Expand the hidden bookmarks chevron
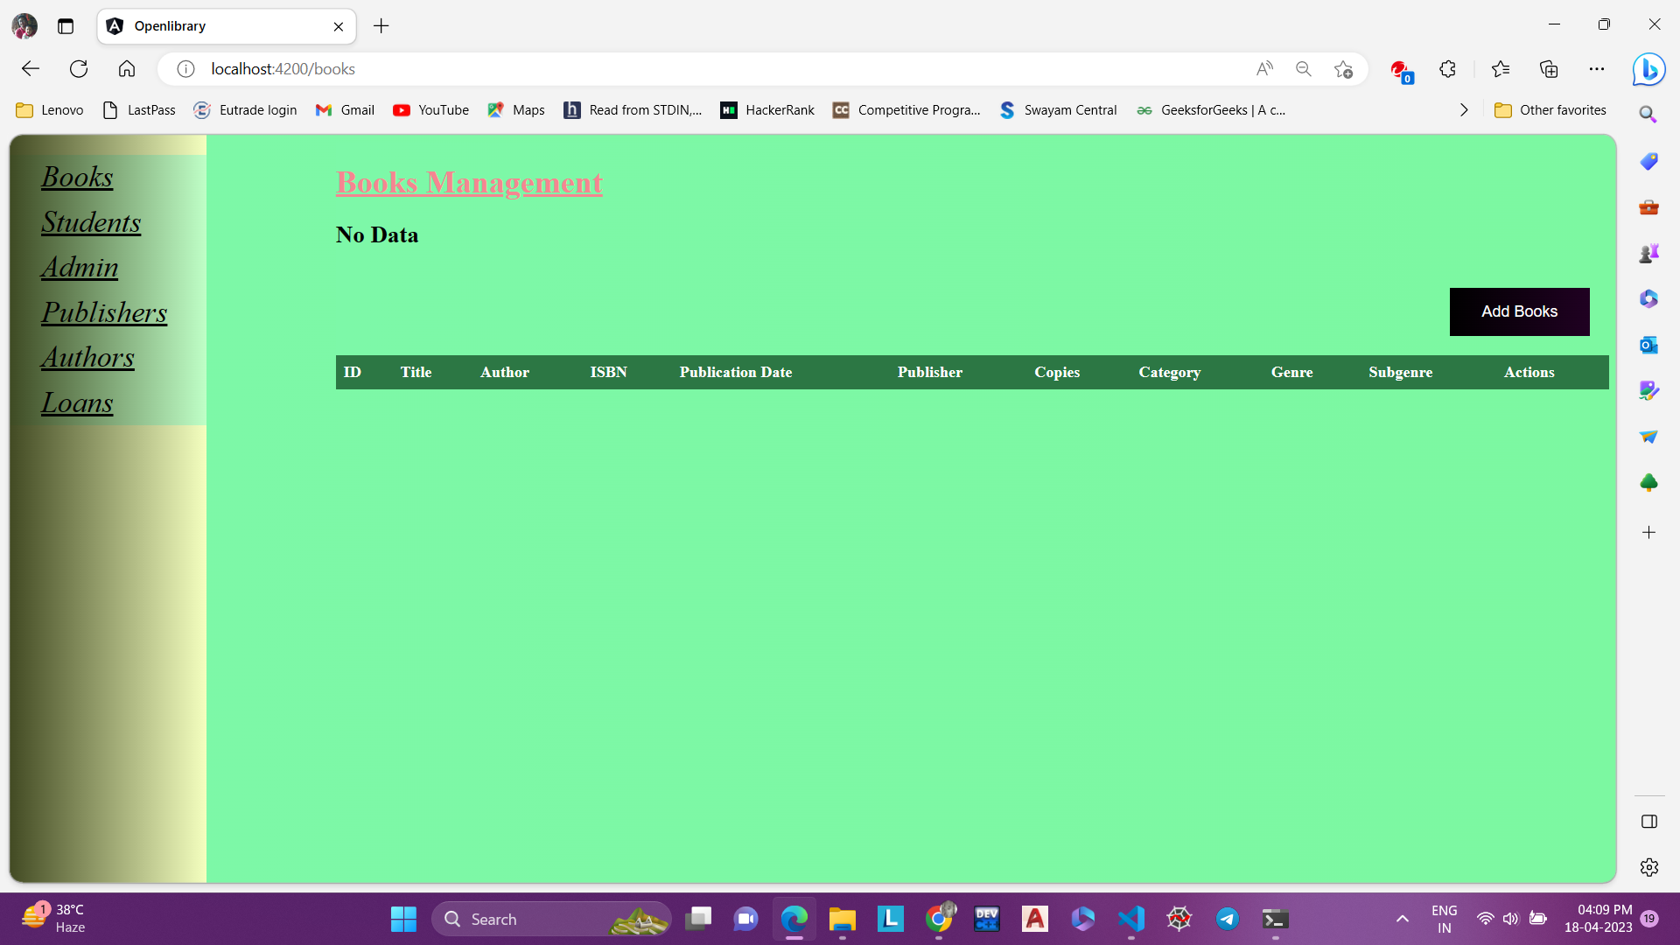 pos(1464,110)
